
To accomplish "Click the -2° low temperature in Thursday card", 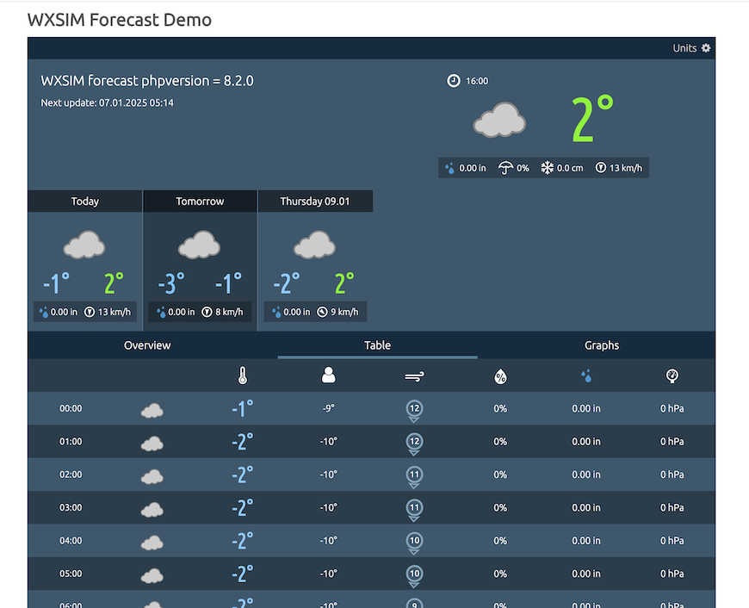I will coord(287,283).
